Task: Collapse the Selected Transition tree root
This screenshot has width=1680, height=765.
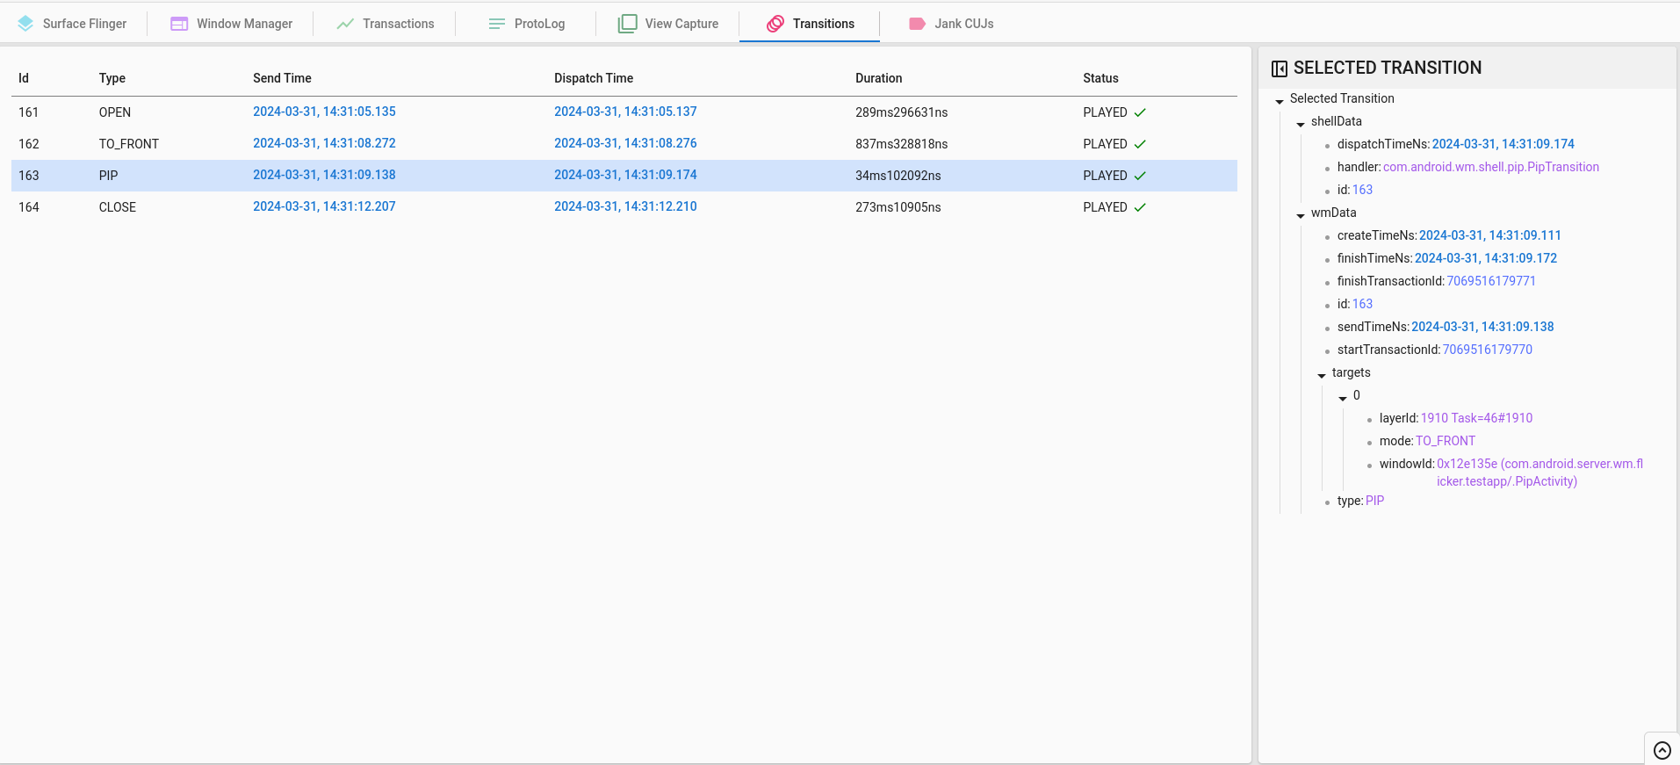Action: click(1280, 101)
